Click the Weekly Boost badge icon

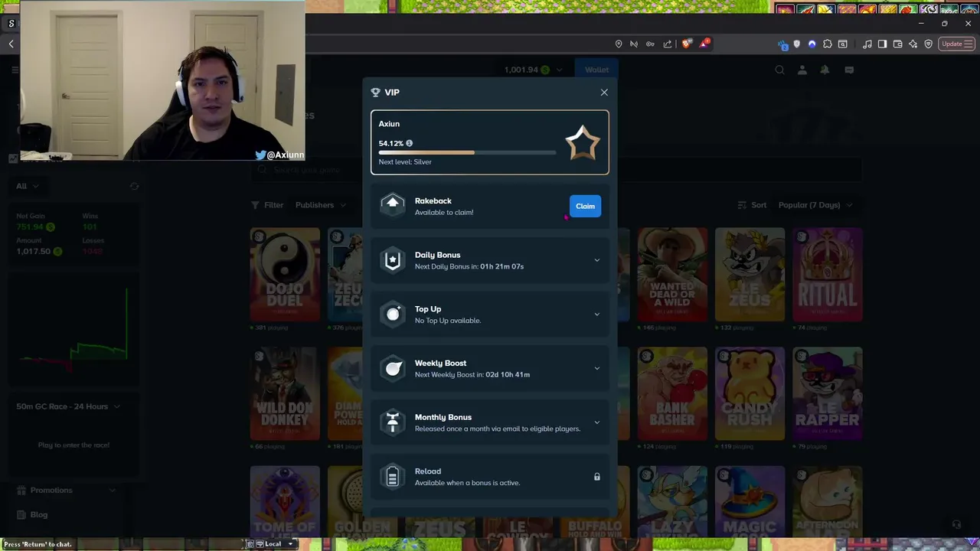(393, 368)
